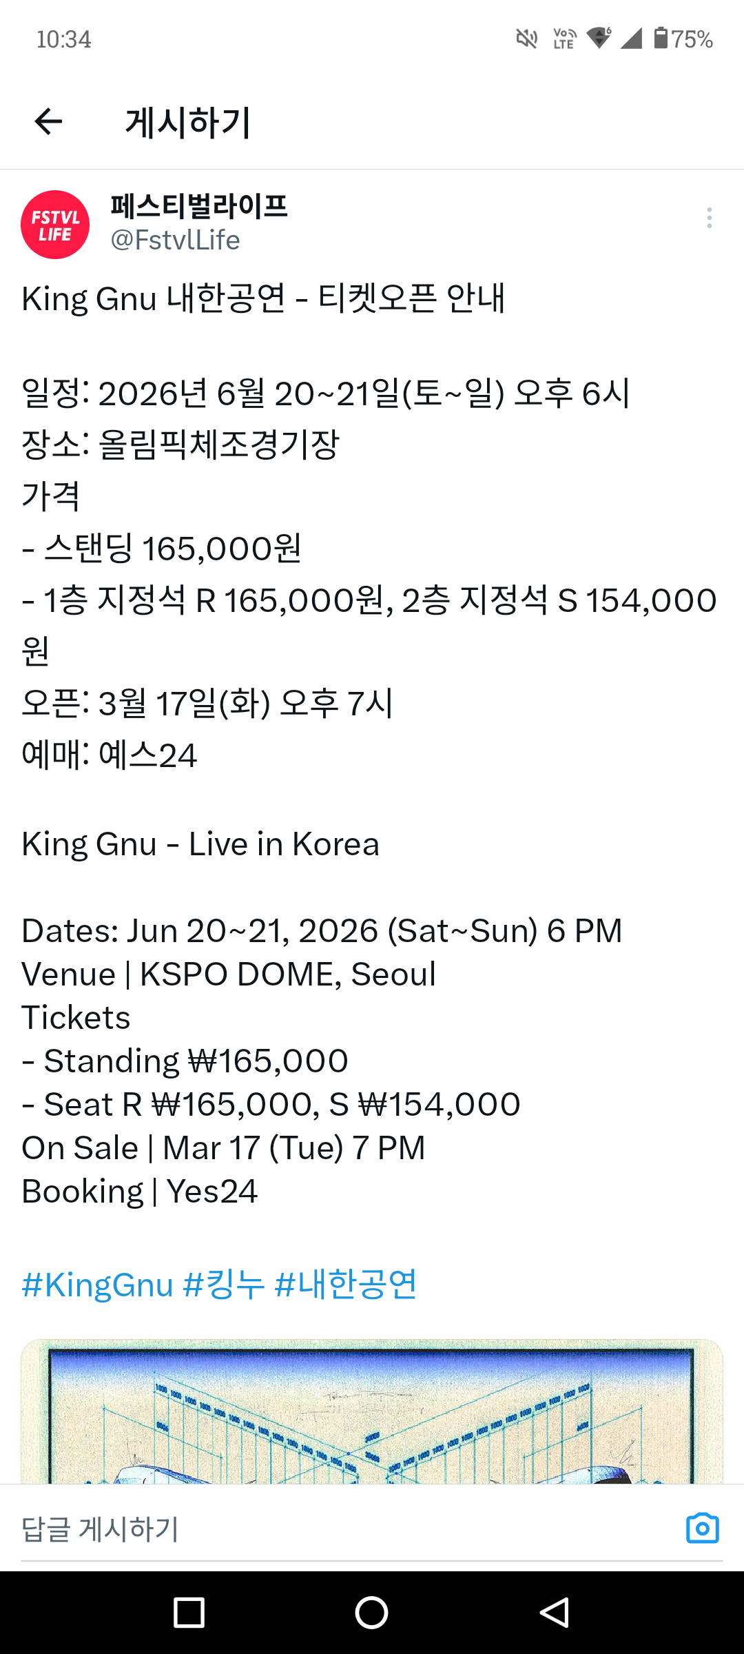Tap the Android back triangle button

point(555,1613)
